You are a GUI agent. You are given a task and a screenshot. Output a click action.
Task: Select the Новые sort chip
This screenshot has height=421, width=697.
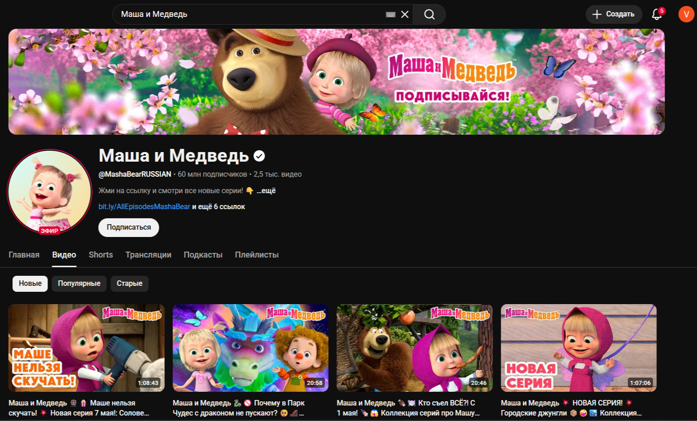(30, 284)
